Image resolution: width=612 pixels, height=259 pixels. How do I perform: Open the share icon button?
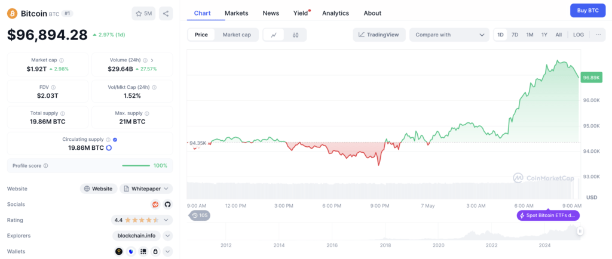pos(166,14)
